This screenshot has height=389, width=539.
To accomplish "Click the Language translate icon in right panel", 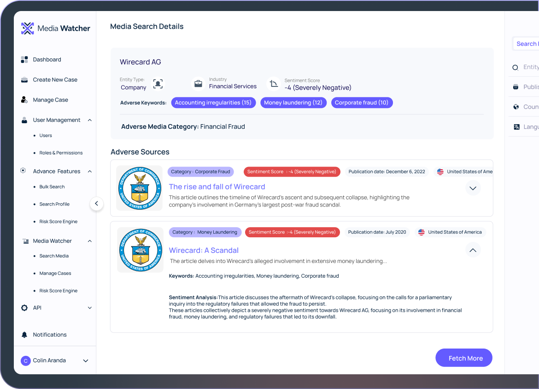I will tap(516, 127).
